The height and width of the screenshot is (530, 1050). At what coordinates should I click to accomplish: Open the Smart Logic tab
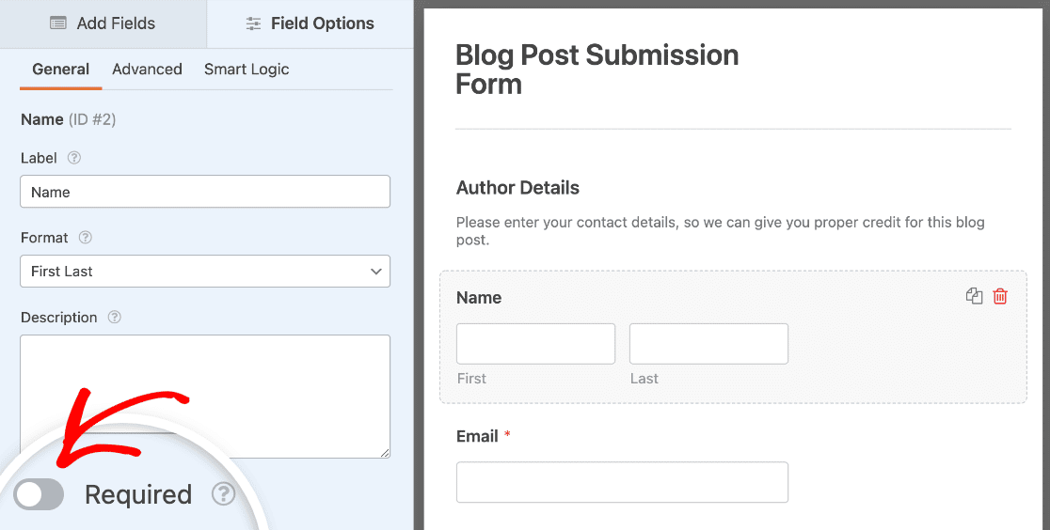tap(247, 69)
